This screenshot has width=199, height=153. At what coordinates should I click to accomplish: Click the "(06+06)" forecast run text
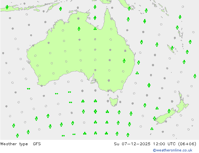187,144
